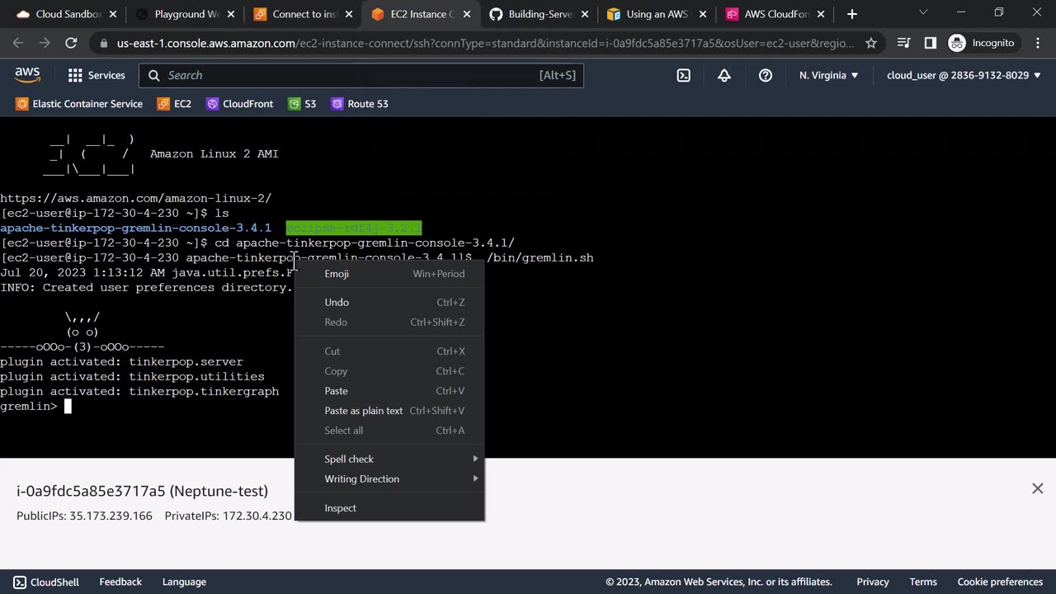Open Elastic Container Service shortcut

(79, 104)
